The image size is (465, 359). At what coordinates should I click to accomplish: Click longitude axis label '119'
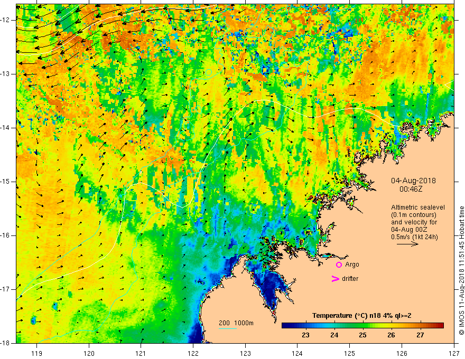[37, 353]
